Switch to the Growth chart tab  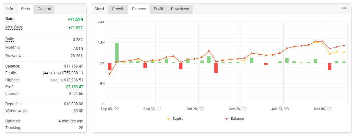[x=118, y=9]
